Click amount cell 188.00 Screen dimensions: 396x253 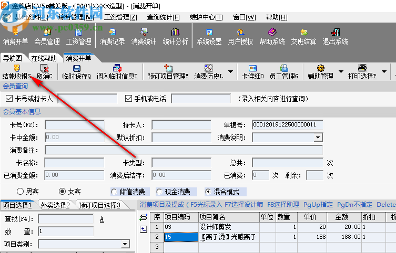(344, 237)
